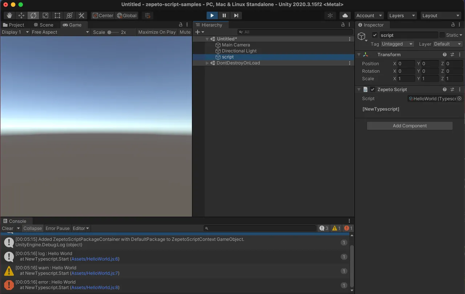Open the cloud services icon
The height and width of the screenshot is (294, 465).
(345, 16)
